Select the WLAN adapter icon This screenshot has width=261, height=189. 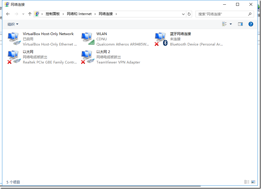click(88, 39)
